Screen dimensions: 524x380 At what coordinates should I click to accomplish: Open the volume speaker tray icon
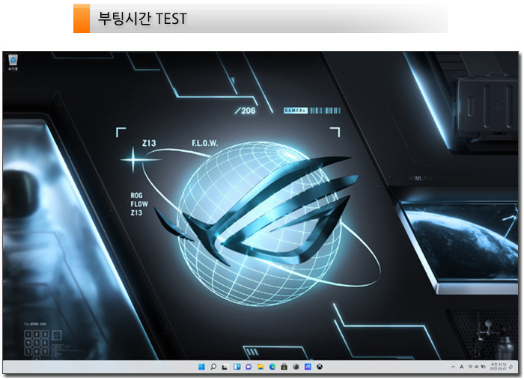pyautogui.click(x=477, y=367)
